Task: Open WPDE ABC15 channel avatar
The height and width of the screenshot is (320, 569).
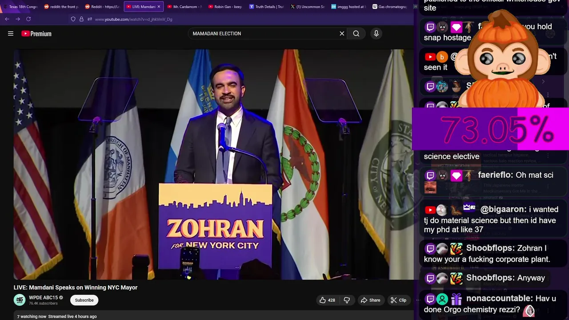Action: tap(20, 300)
